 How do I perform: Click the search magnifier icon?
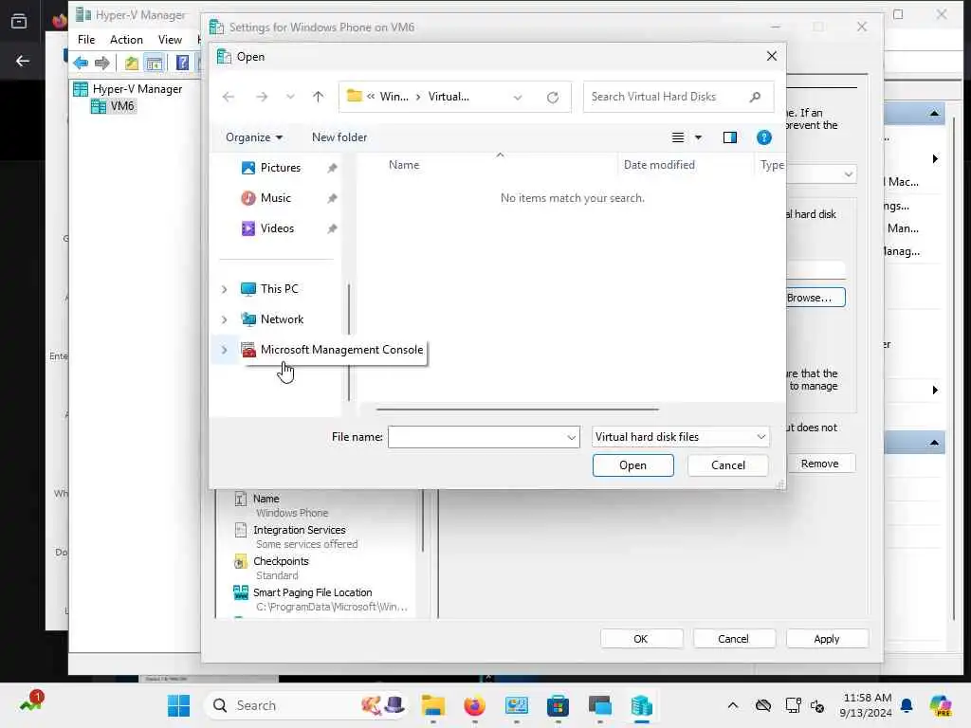755,97
